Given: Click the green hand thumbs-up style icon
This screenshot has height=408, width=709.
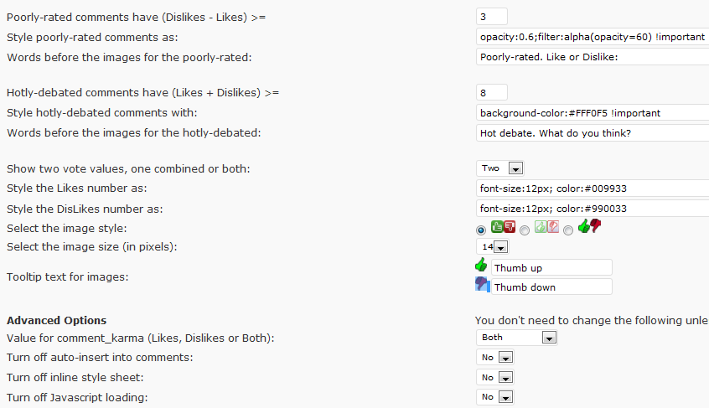Looking at the screenshot, I should pyautogui.click(x=584, y=226).
